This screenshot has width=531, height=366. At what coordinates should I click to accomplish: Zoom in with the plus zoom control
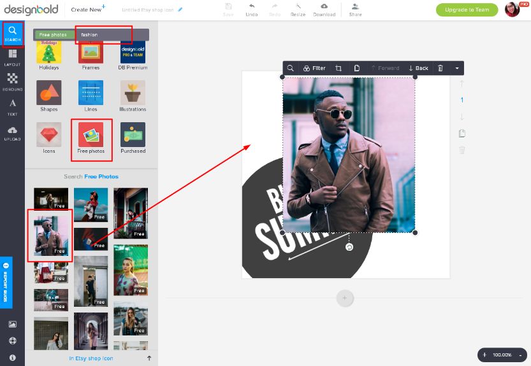pyautogui.click(x=484, y=355)
